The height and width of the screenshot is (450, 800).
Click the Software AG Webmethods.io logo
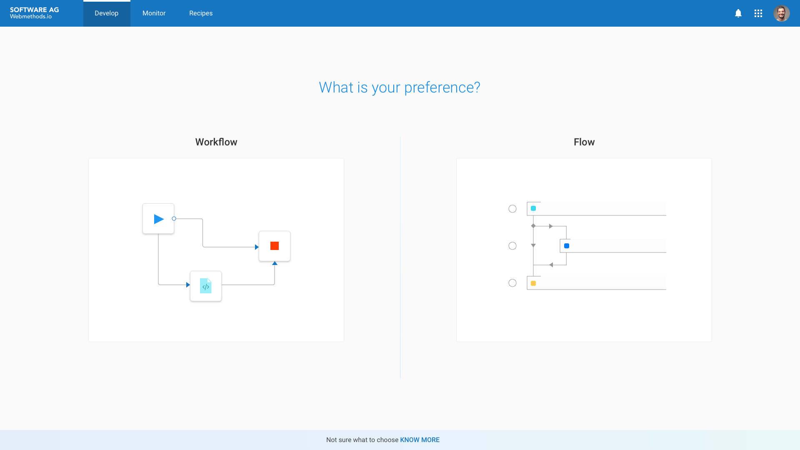pos(35,13)
